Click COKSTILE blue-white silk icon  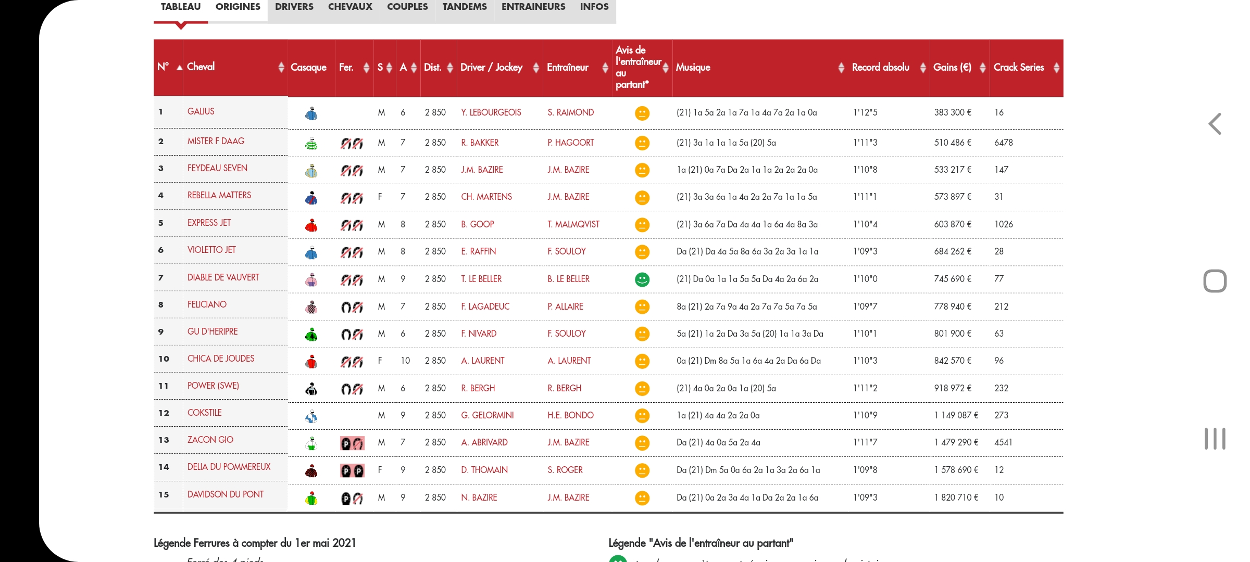point(311,416)
